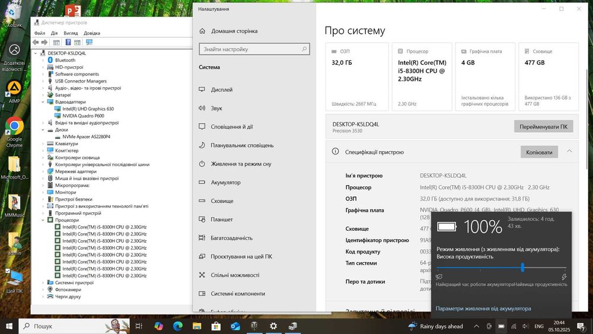Open Outlook from taskbar
Image resolution: width=593 pixels, height=334 pixels.
pyautogui.click(x=235, y=326)
